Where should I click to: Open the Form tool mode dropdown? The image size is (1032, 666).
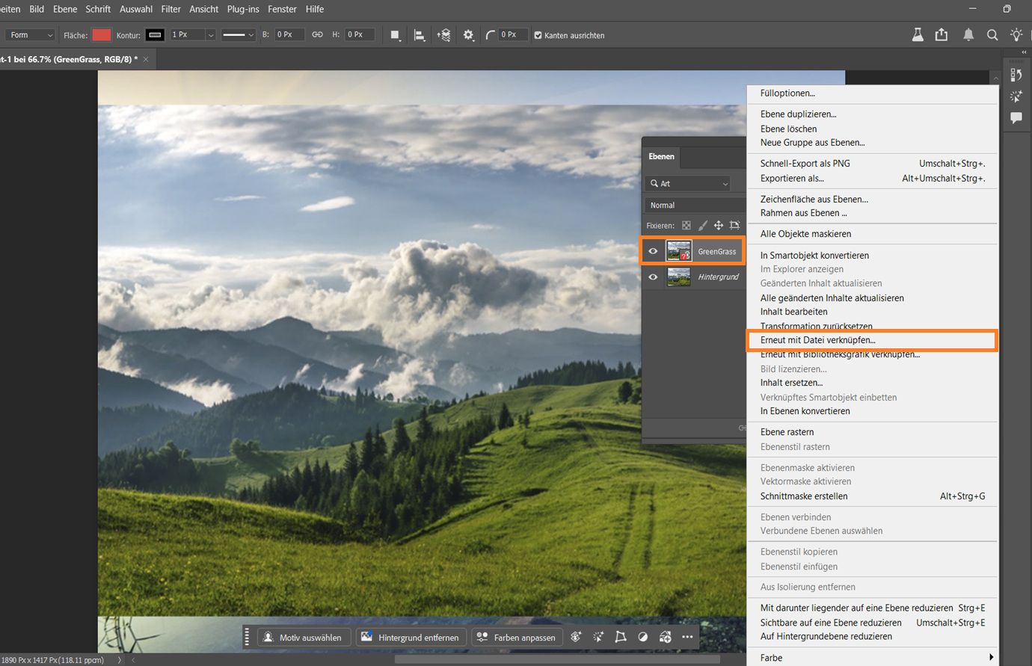click(31, 35)
